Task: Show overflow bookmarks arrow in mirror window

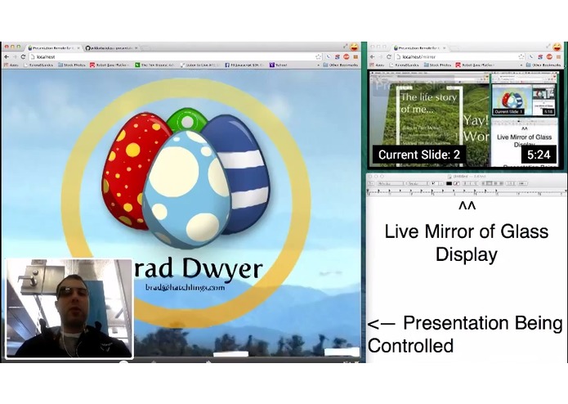Action: 521,65
